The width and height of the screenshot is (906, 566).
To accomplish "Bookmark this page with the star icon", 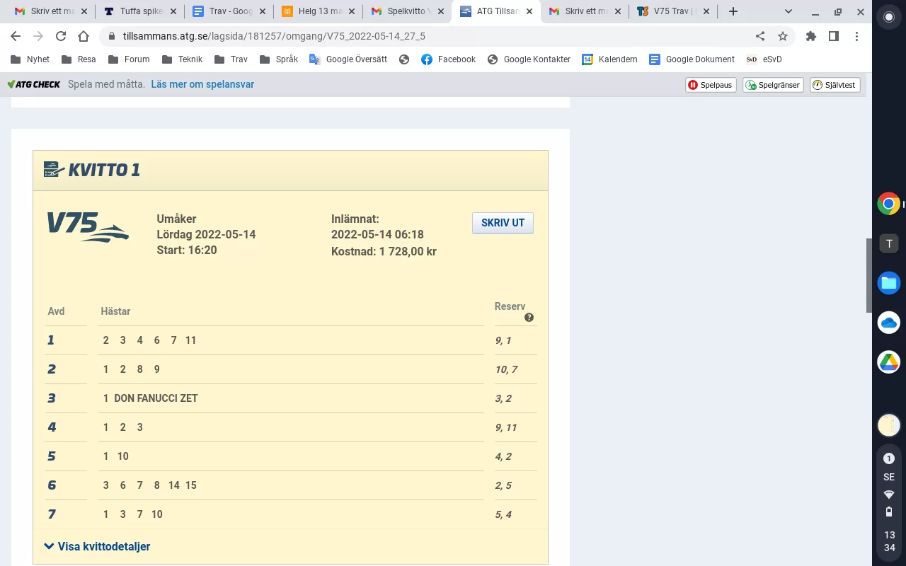I will pos(783,36).
